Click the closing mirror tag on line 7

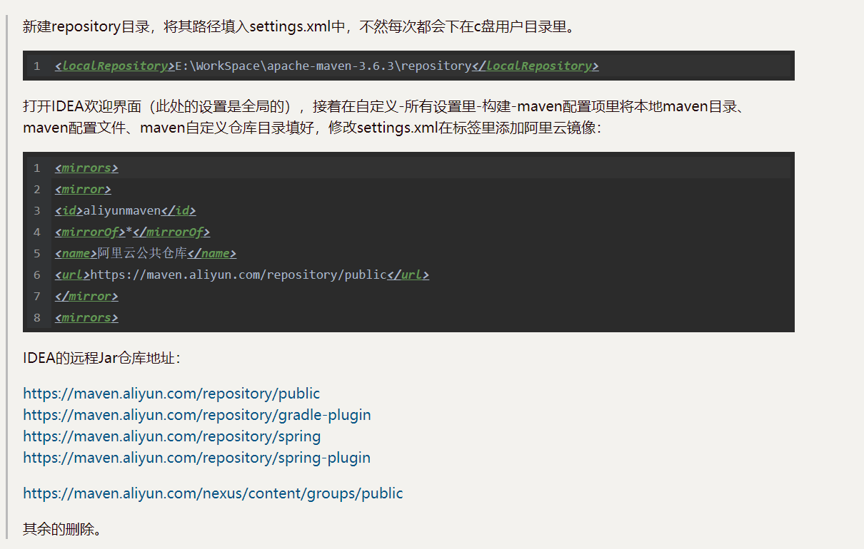[86, 296]
